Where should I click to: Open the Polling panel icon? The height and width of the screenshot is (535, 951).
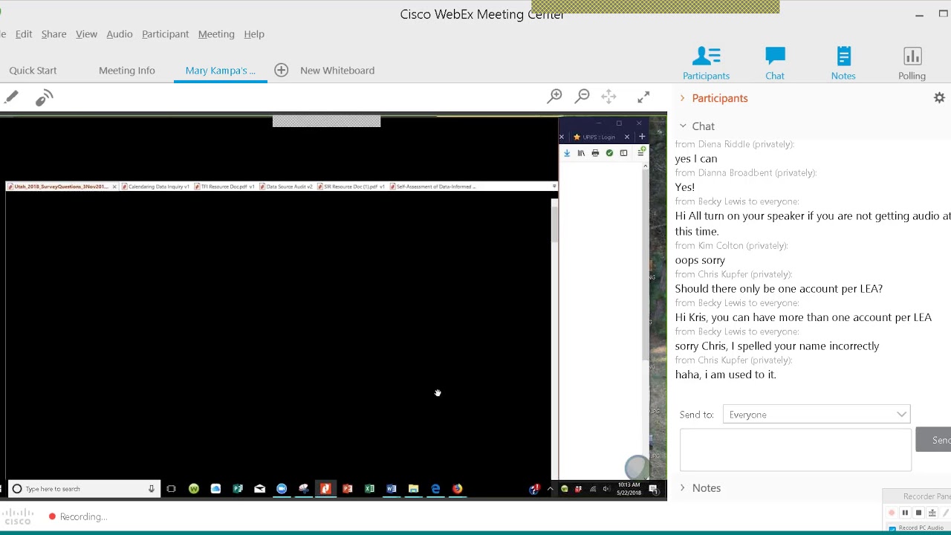click(x=912, y=64)
